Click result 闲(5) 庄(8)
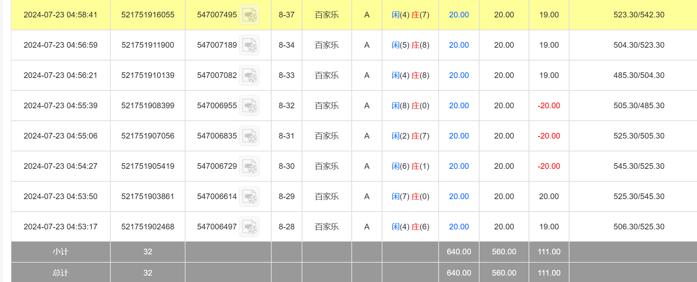 (x=410, y=45)
